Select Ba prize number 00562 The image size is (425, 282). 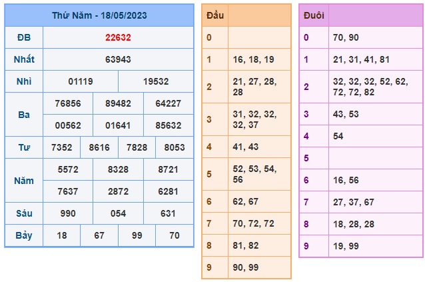tap(68, 125)
